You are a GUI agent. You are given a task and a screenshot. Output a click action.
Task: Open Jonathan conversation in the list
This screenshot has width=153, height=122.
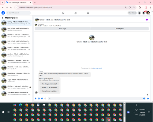[16, 55]
